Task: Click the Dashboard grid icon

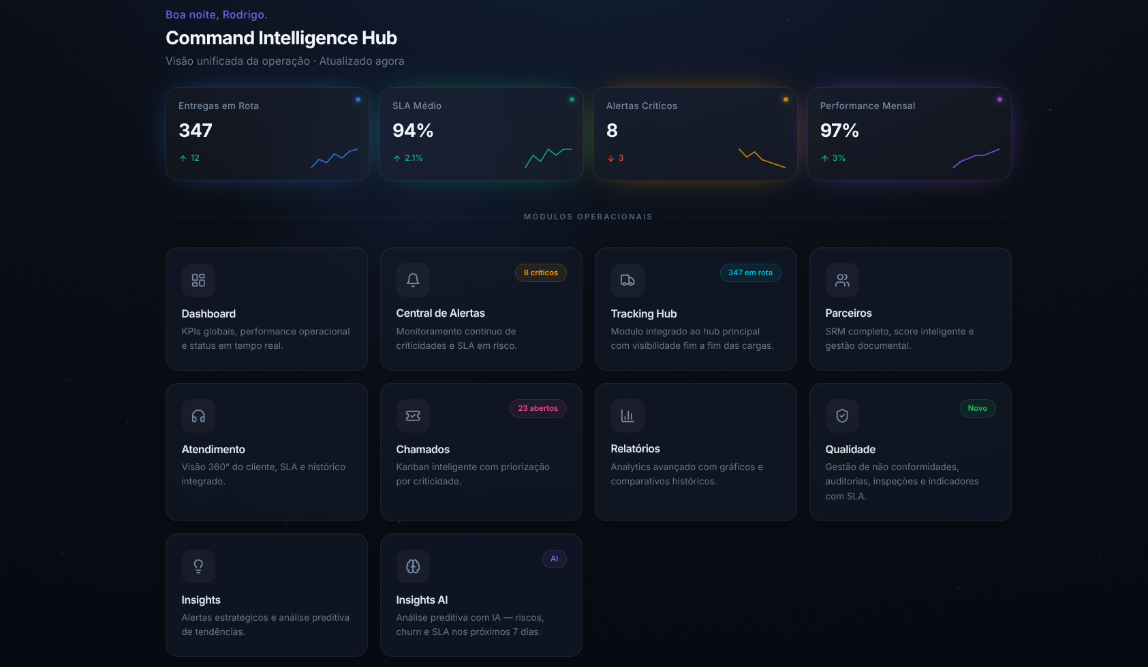Action: point(198,280)
